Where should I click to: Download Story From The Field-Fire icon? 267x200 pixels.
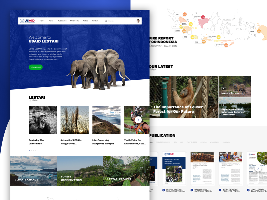click(x=220, y=190)
